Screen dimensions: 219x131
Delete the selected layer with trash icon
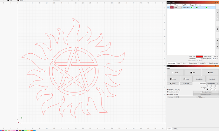click(217, 29)
